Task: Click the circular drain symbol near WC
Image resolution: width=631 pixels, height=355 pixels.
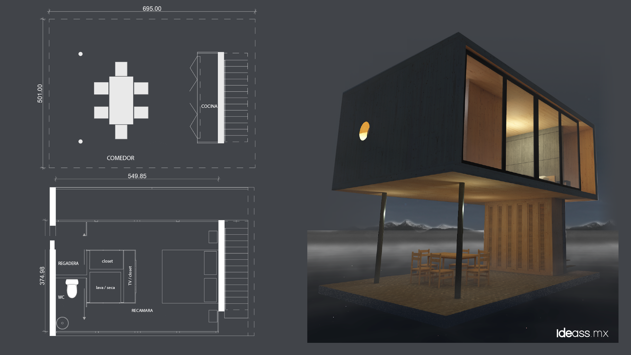Action: pos(62,323)
